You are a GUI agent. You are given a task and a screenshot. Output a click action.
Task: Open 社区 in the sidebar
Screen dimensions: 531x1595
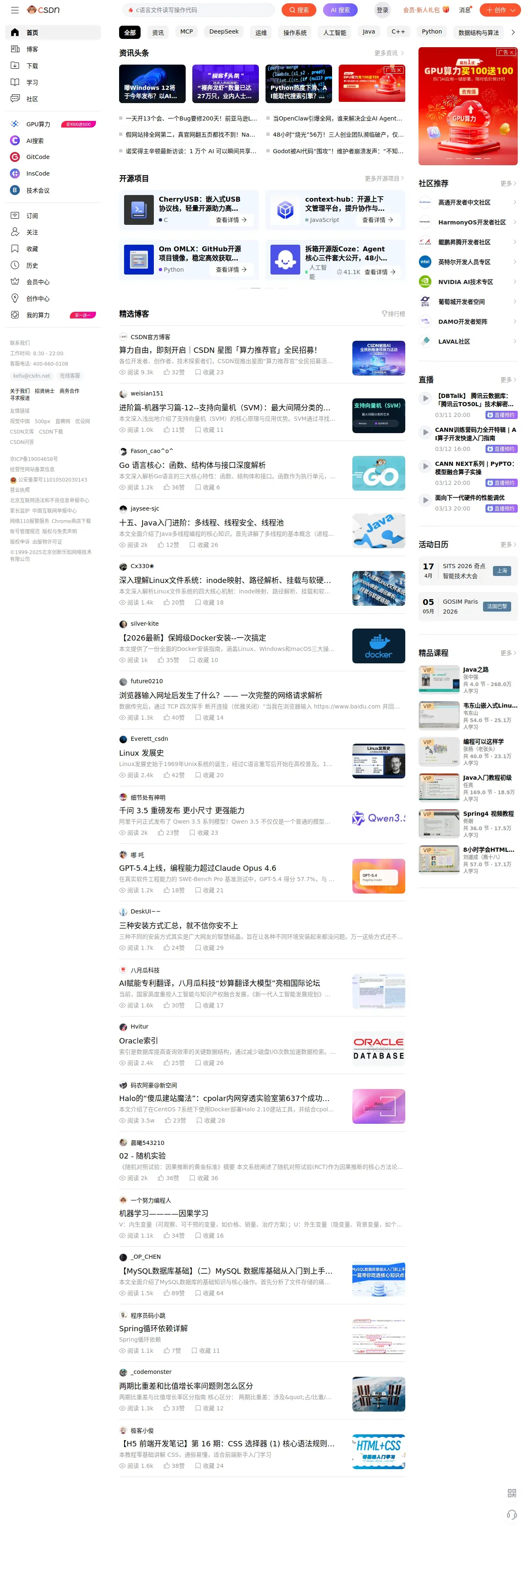pyautogui.click(x=53, y=99)
